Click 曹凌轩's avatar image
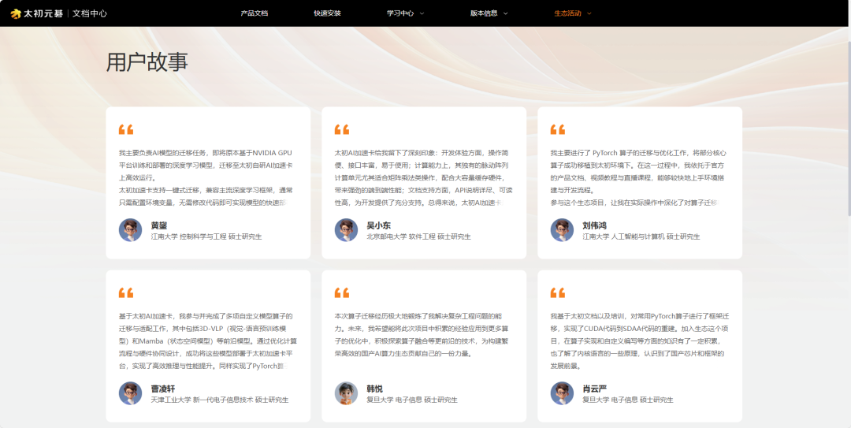Screen dimensions: 851x428 pyautogui.click(x=130, y=393)
